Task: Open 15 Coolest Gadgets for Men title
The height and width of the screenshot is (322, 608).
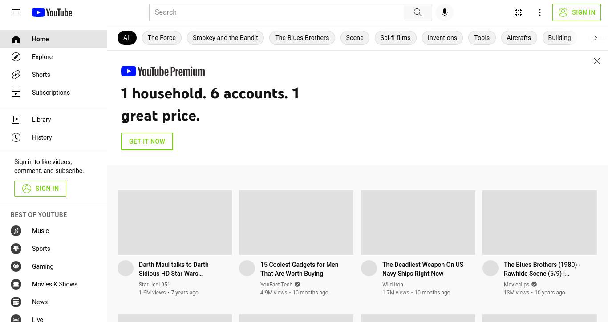Action: (300, 269)
